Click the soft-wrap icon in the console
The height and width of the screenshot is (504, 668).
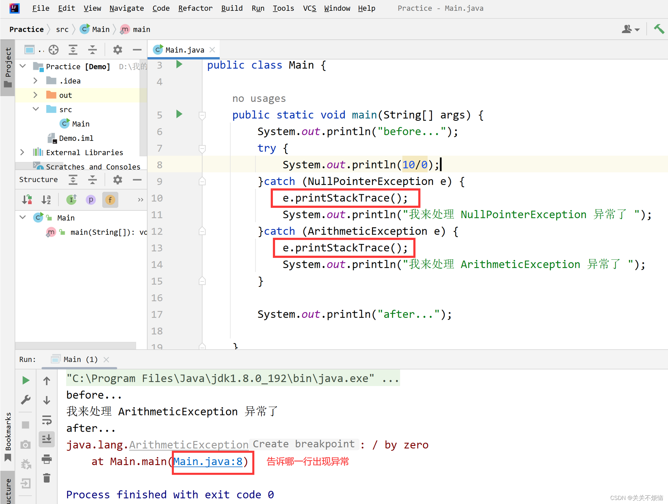47,420
